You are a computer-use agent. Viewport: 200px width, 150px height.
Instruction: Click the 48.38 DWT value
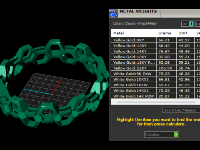[184, 74]
